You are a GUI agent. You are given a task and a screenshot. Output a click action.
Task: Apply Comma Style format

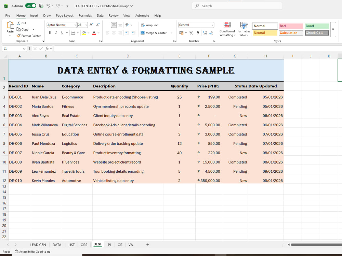click(198, 33)
